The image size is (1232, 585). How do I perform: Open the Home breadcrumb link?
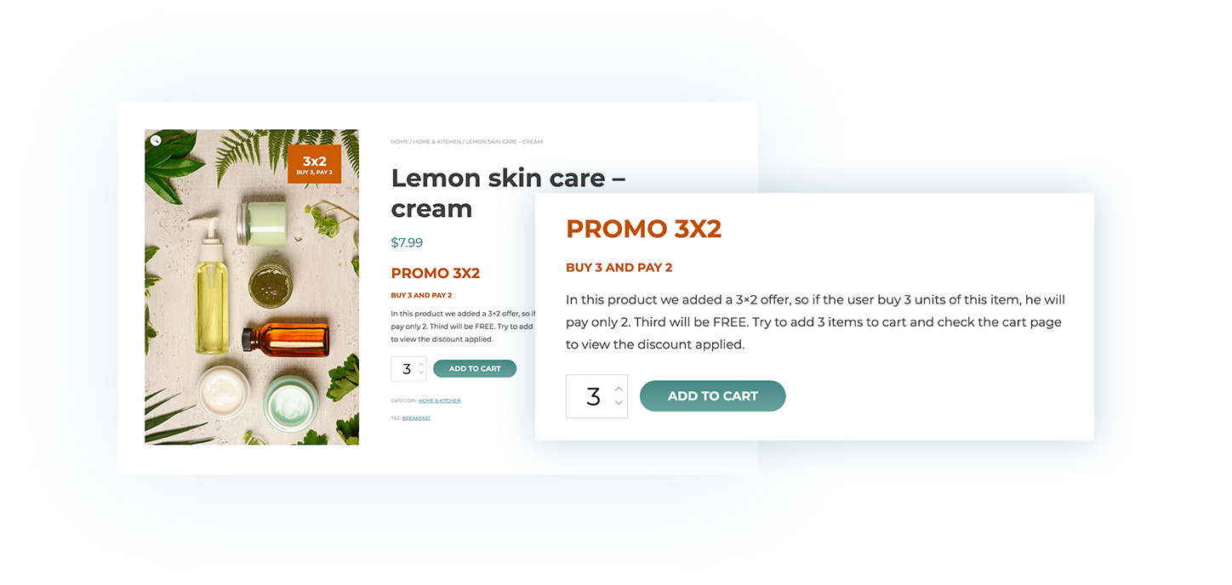pos(399,142)
